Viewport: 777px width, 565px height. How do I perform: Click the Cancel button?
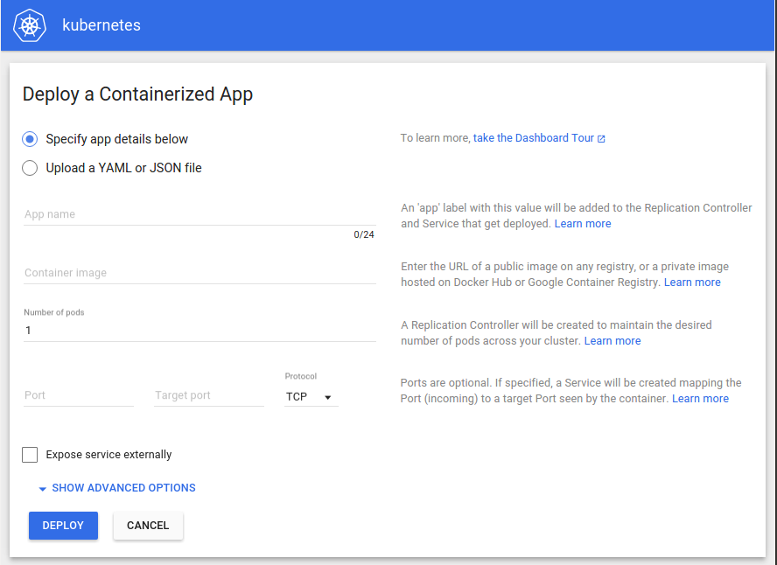click(148, 526)
